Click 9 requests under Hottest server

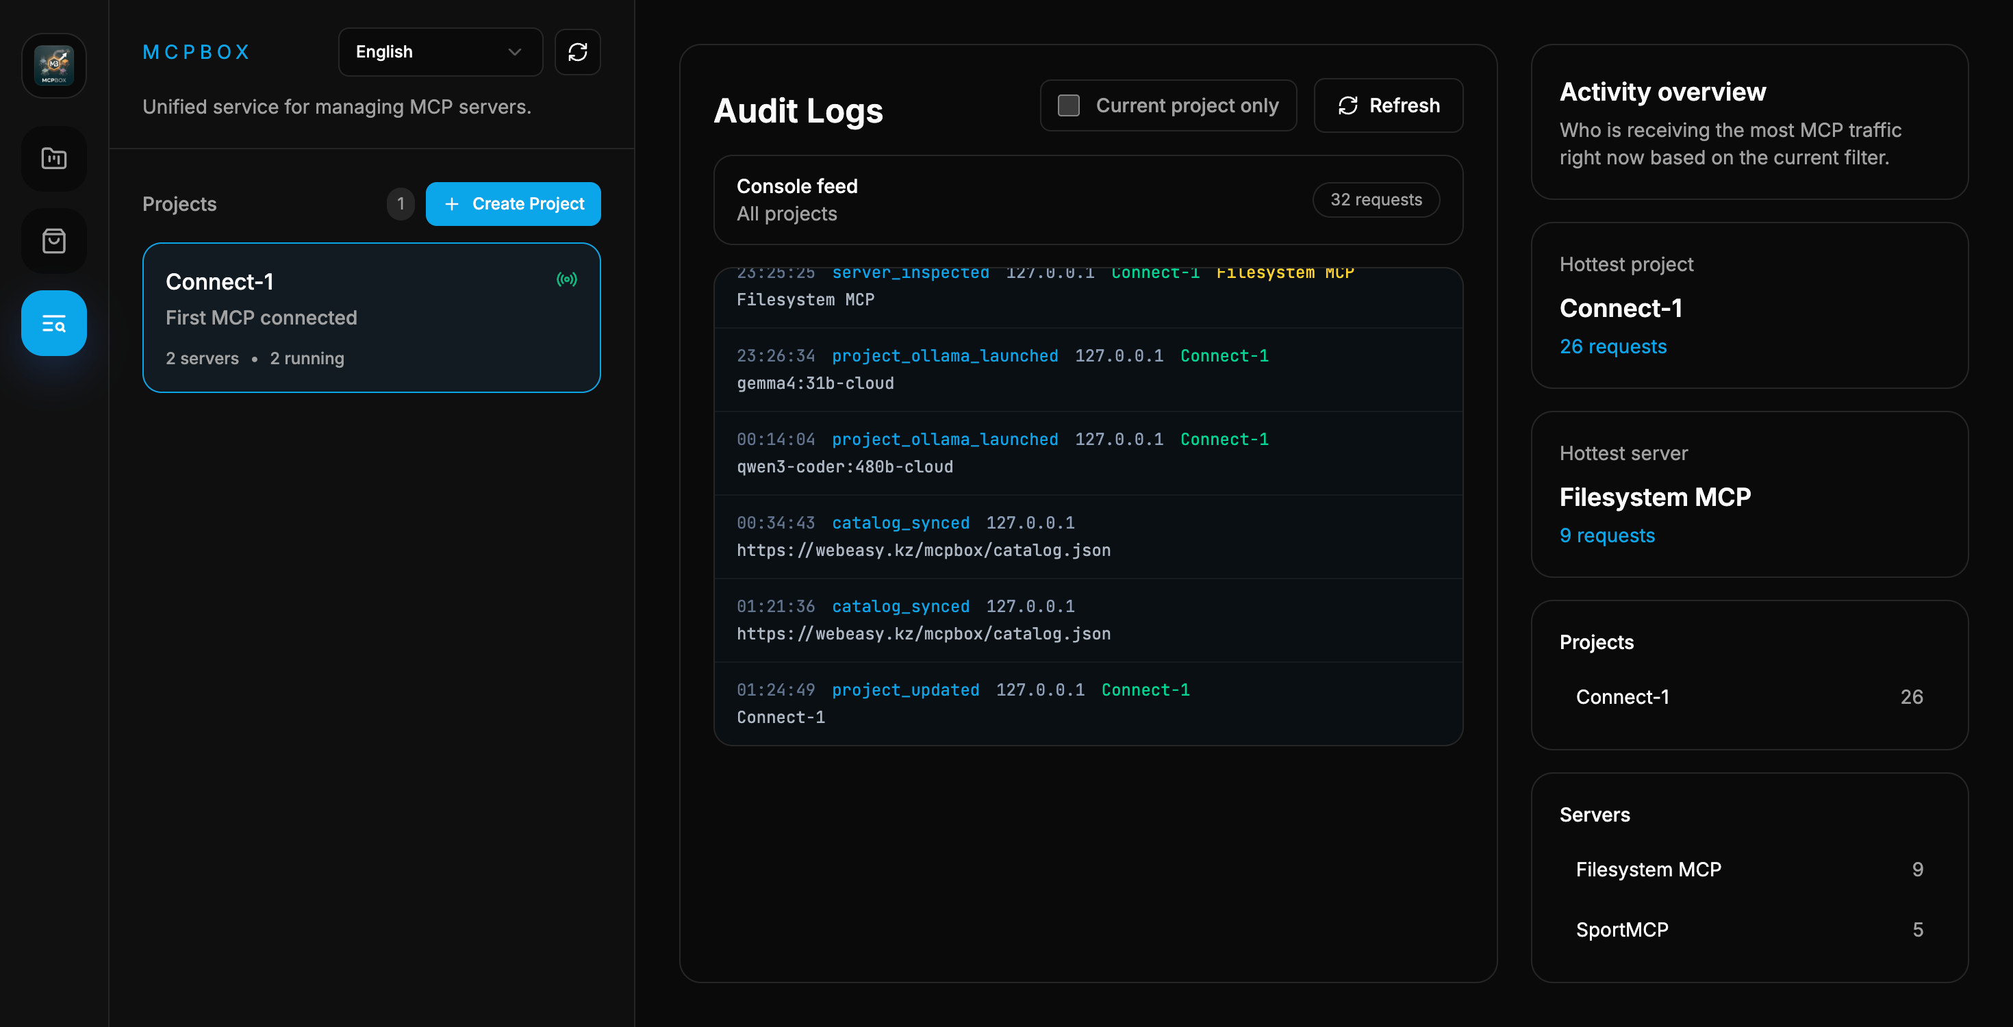(1607, 535)
